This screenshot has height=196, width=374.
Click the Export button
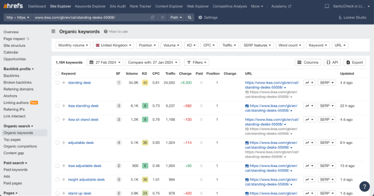coord(354,62)
